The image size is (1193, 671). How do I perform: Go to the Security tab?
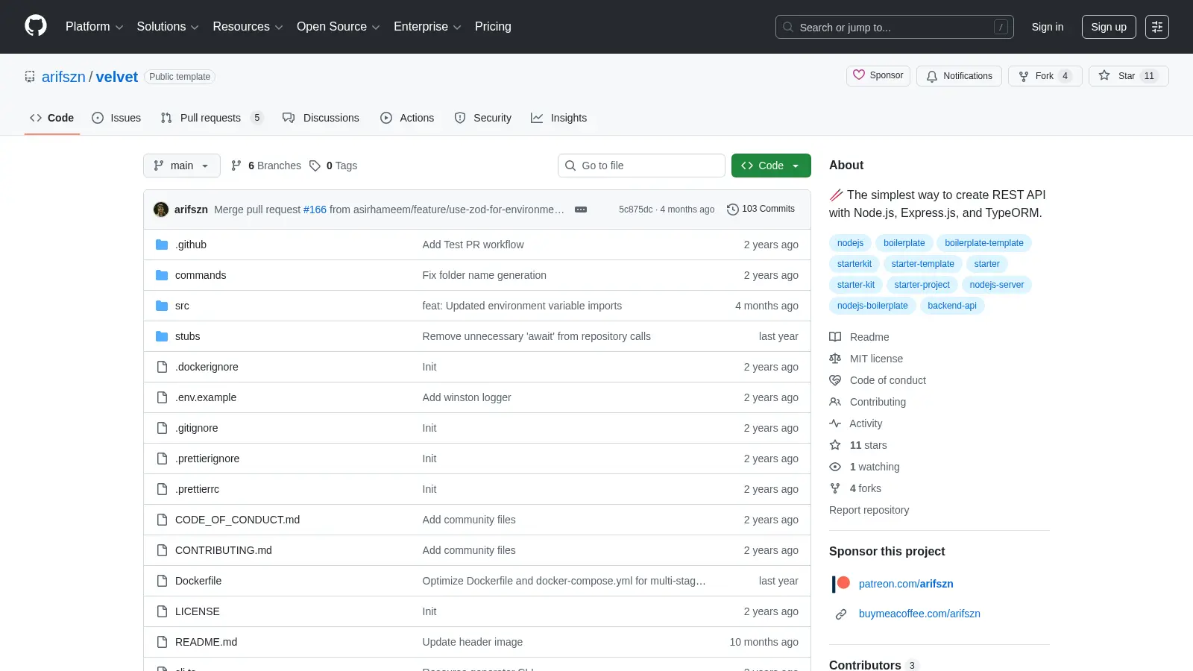click(x=483, y=118)
